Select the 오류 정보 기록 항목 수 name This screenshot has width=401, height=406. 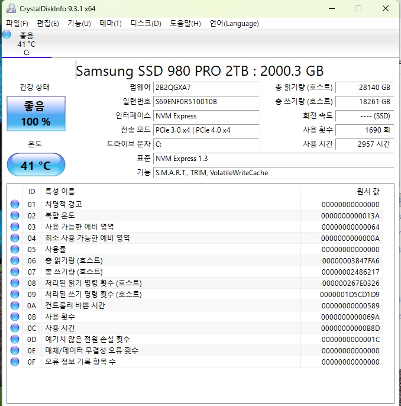[x=80, y=362]
